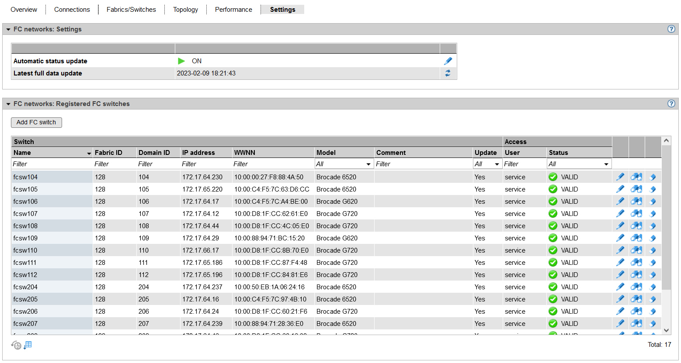The image size is (681, 363).
Task: Click binoculars icon in fcsw106 row
Action: pos(636,202)
